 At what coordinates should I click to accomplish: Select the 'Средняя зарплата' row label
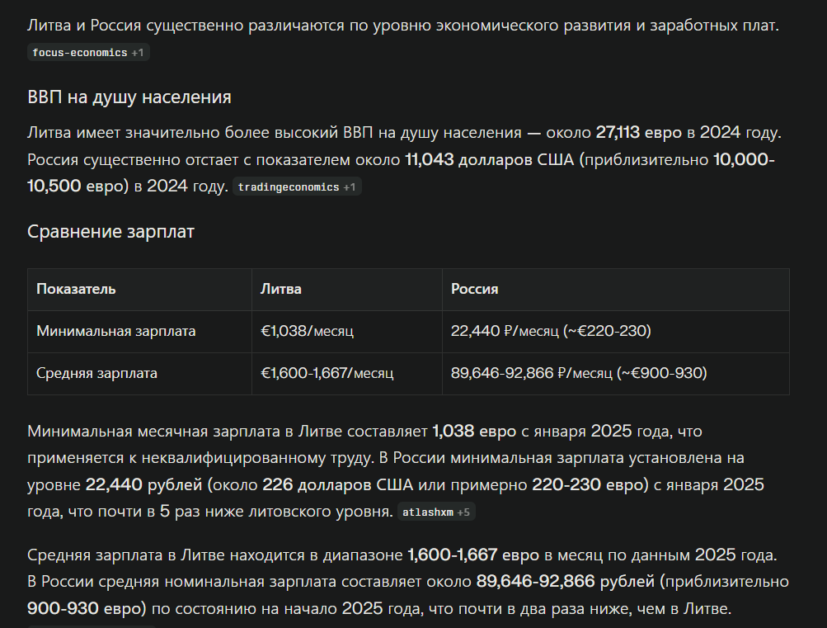click(96, 374)
